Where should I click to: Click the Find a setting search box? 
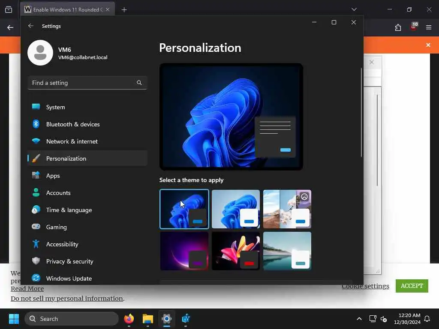[x=87, y=83]
